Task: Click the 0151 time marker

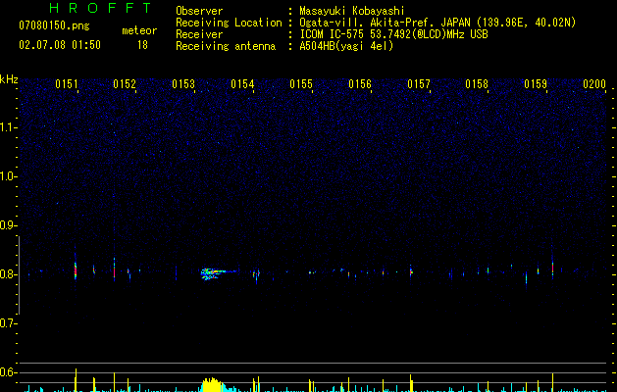Action: coord(67,84)
